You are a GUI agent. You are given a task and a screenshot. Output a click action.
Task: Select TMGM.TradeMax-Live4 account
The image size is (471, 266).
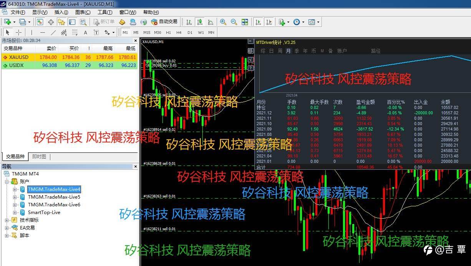click(54, 189)
